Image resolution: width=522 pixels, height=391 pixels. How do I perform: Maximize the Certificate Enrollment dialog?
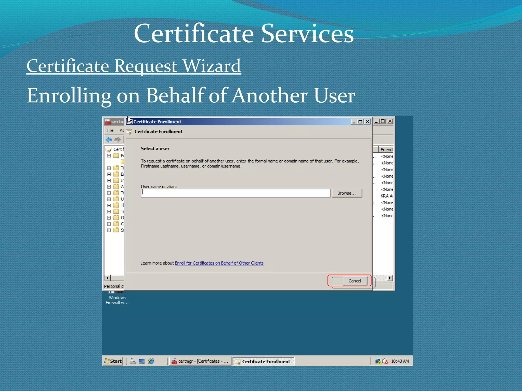(x=360, y=122)
